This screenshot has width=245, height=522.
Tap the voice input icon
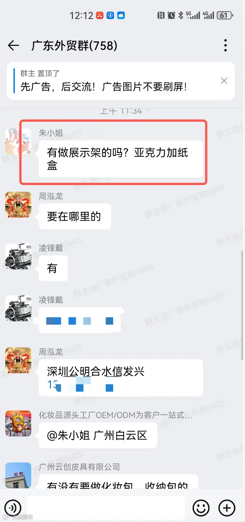tap(13, 508)
